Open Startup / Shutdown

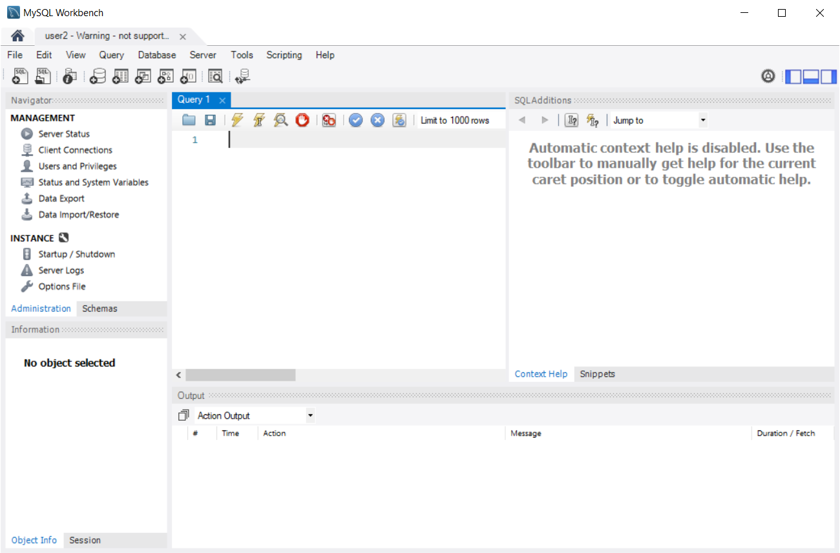[76, 254]
